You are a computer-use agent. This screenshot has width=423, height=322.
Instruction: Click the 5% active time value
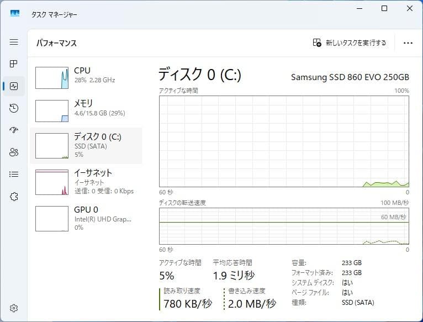tap(167, 276)
